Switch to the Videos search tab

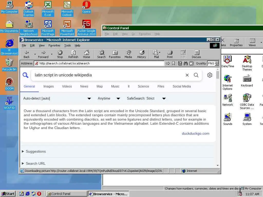click(67, 86)
